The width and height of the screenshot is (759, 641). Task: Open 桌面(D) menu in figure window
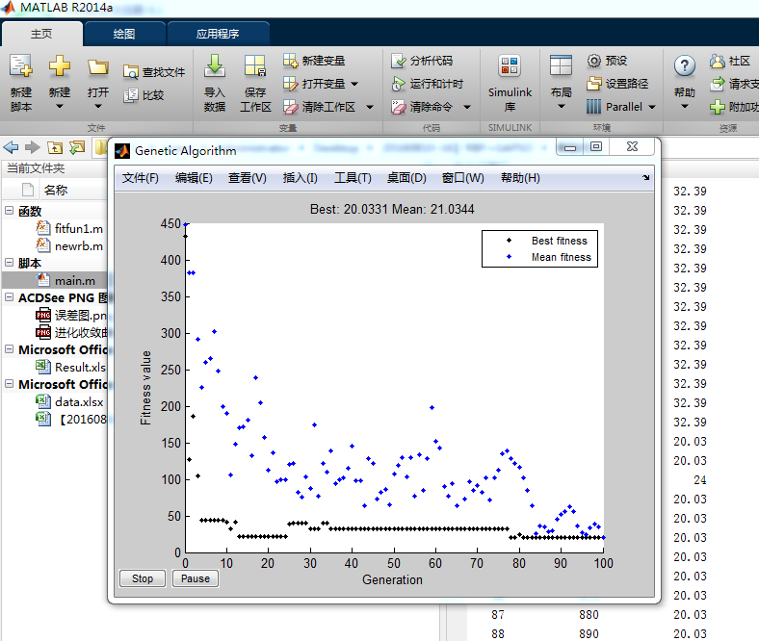point(406,178)
